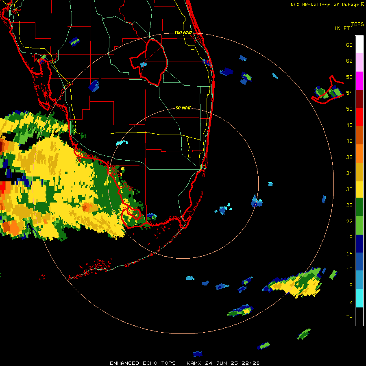Select the light blue 10 kft swatch

359,280
